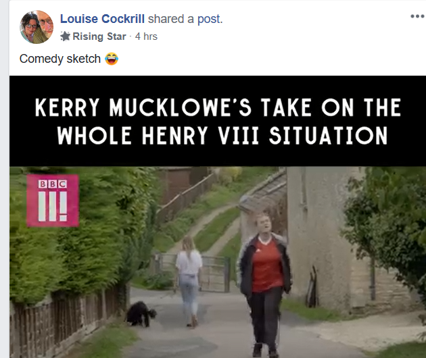Viewport: 426px width, 358px height.
Task: Click the Louise Cockrill name link
Action: click(x=102, y=19)
